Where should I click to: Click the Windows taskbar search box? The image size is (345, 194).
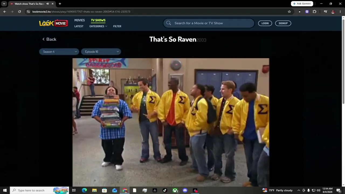(x=39, y=190)
